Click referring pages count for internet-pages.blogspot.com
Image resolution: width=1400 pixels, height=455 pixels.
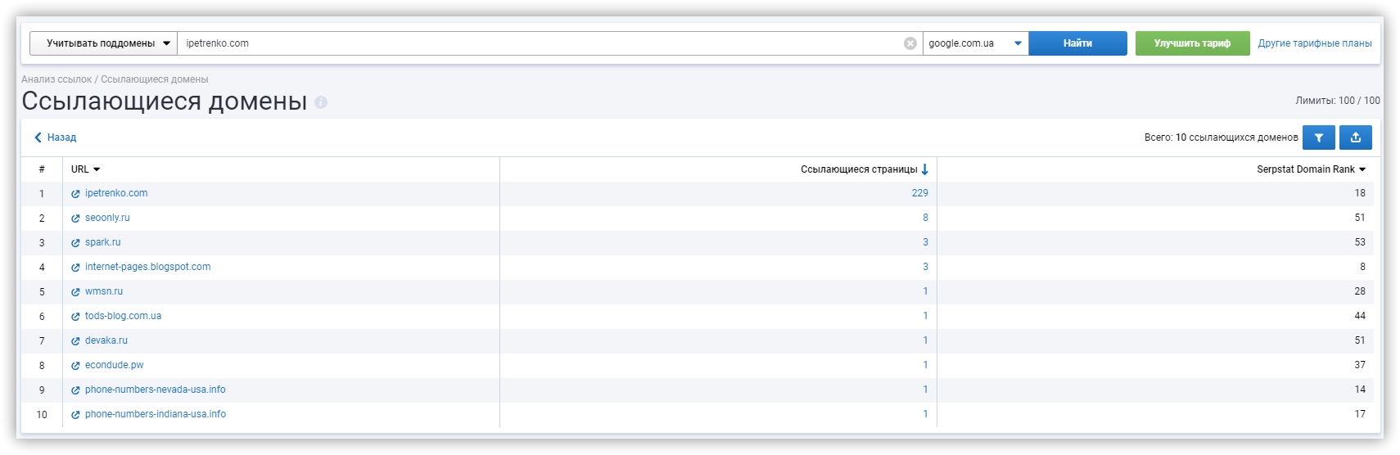pos(926,267)
